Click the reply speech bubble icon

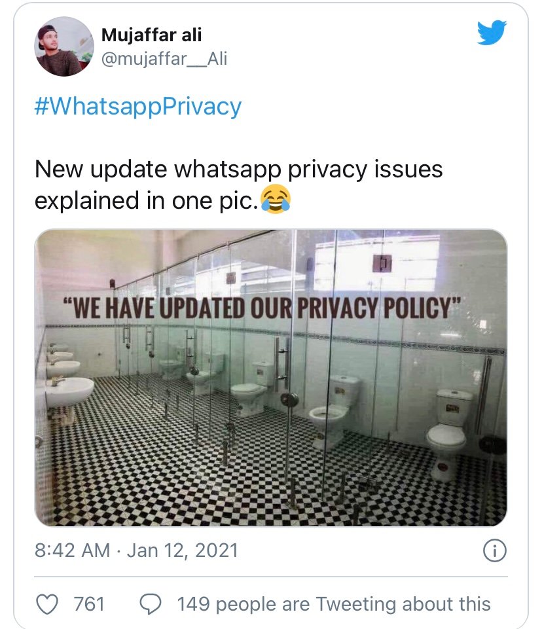[152, 603]
